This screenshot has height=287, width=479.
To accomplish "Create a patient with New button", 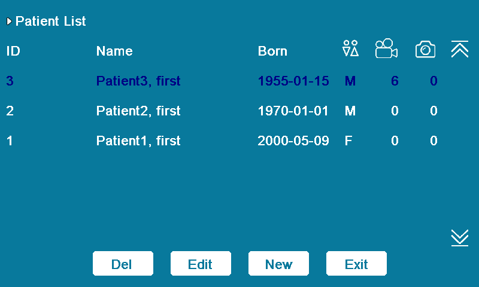I will pos(278,264).
